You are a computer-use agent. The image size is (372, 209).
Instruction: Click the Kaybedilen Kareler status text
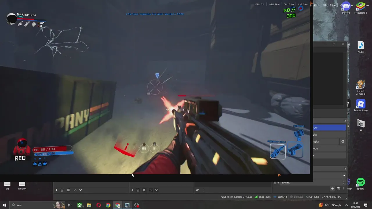(x=236, y=197)
